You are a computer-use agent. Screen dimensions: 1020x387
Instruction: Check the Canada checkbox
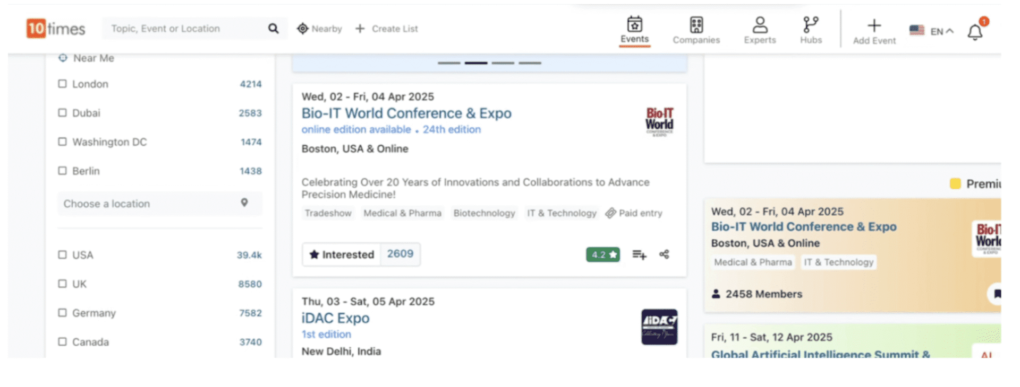coord(62,341)
